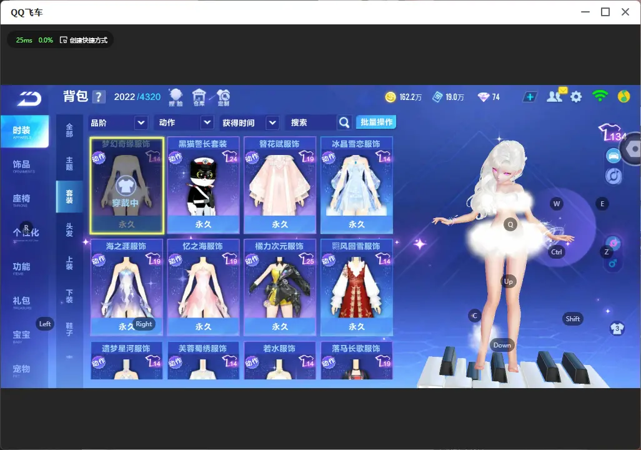Choose the 上装 top subcategory
Viewport: 641px width, 450px height.
pyautogui.click(x=69, y=263)
